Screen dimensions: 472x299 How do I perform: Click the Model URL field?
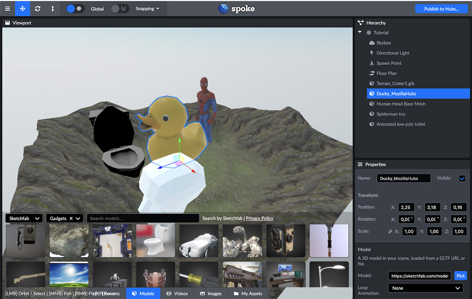coord(420,276)
